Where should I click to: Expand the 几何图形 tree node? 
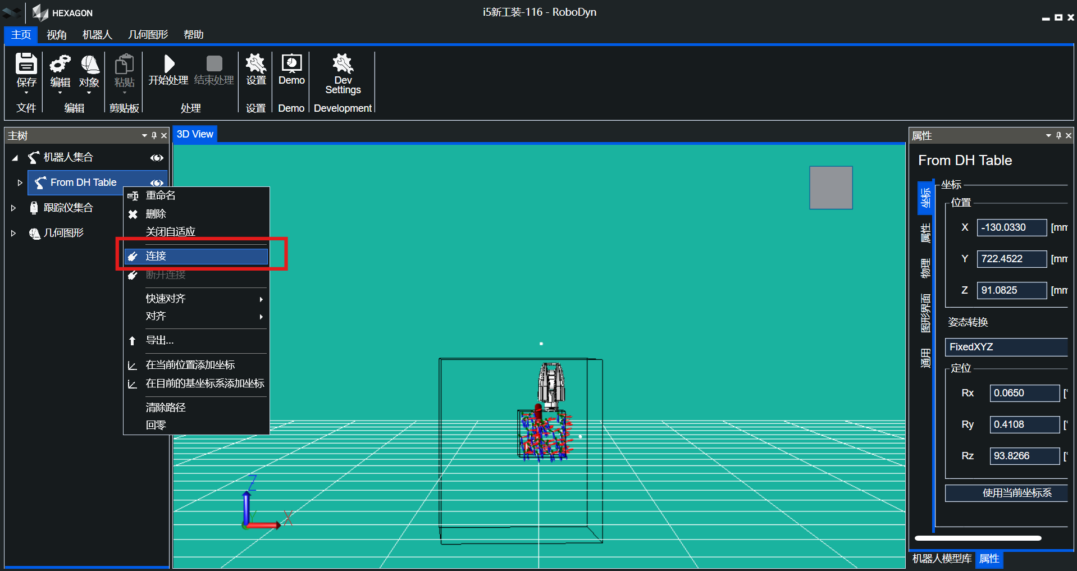pos(13,233)
